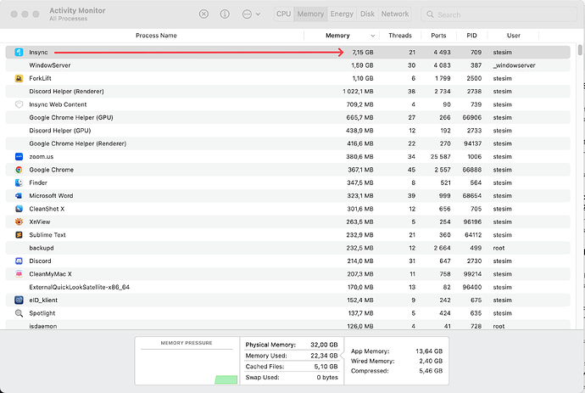The height and width of the screenshot is (393, 585).
Task: Open the process info (i) icon
Action: pyautogui.click(x=225, y=14)
